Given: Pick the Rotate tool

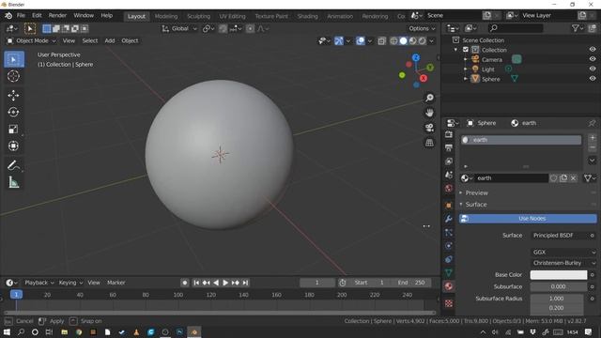Looking at the screenshot, I should coord(13,113).
